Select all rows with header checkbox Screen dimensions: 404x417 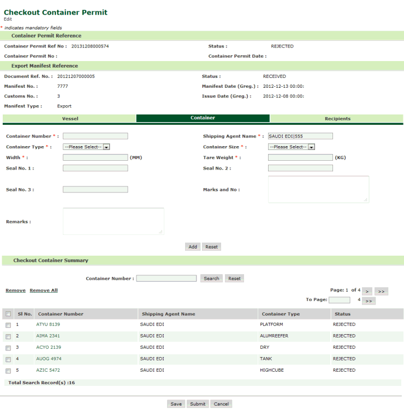click(x=8, y=314)
